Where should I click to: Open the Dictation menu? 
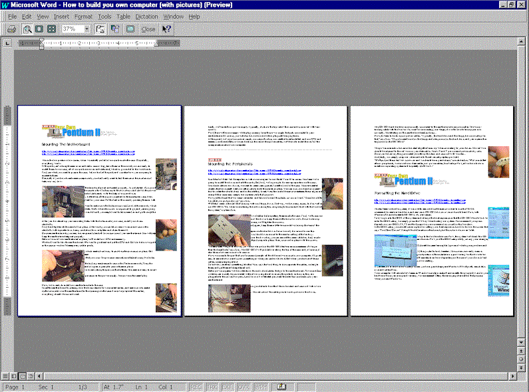coord(148,16)
